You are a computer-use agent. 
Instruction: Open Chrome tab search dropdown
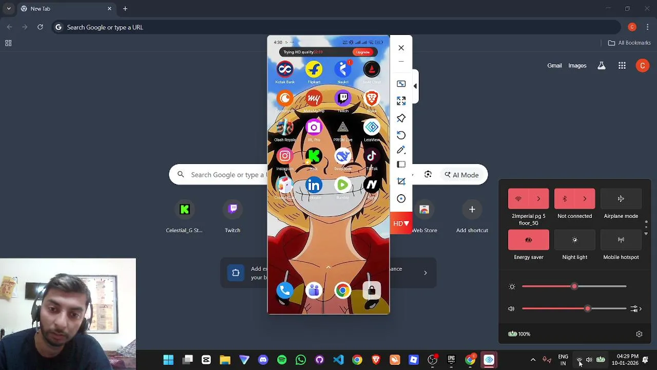[x=9, y=9]
